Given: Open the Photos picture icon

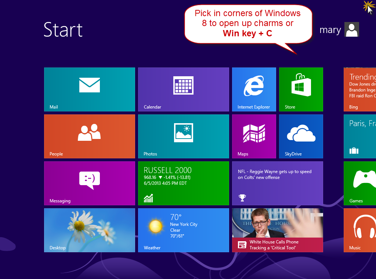Looking at the screenshot, I should [x=184, y=132].
